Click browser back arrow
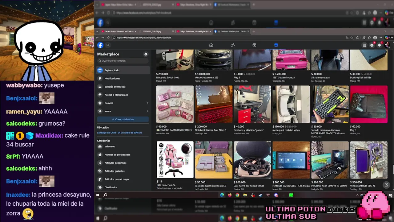The image size is (394, 222). 97,38
